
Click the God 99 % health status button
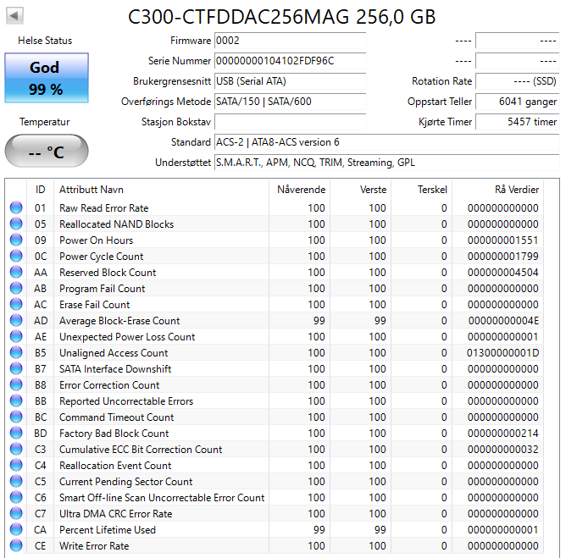[45, 78]
